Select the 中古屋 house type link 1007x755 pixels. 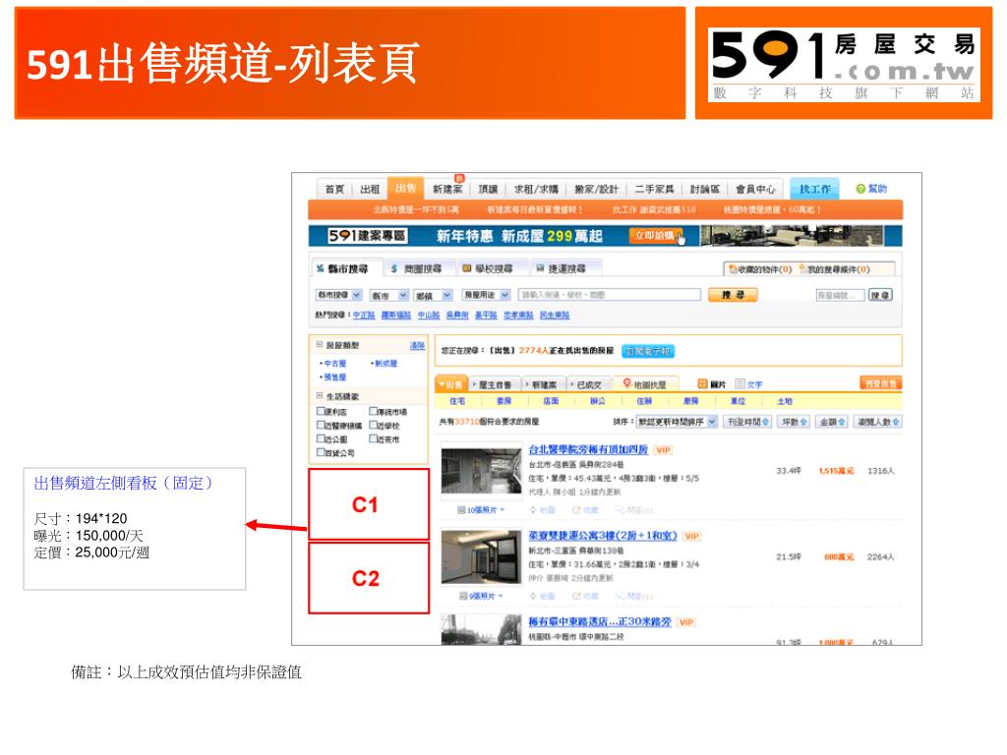334,364
